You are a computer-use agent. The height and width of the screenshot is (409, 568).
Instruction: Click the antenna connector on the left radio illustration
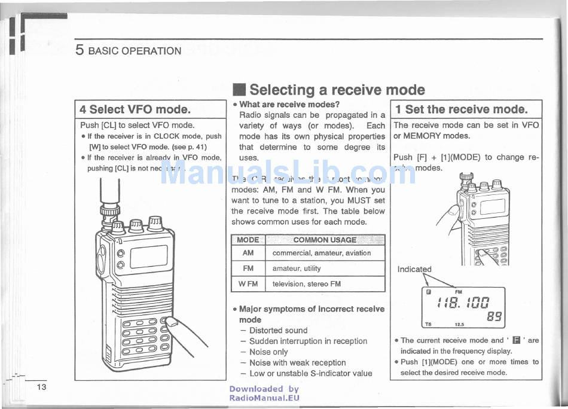coord(109,209)
